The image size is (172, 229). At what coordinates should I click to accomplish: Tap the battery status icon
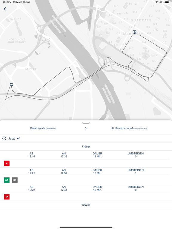tap(167, 2)
